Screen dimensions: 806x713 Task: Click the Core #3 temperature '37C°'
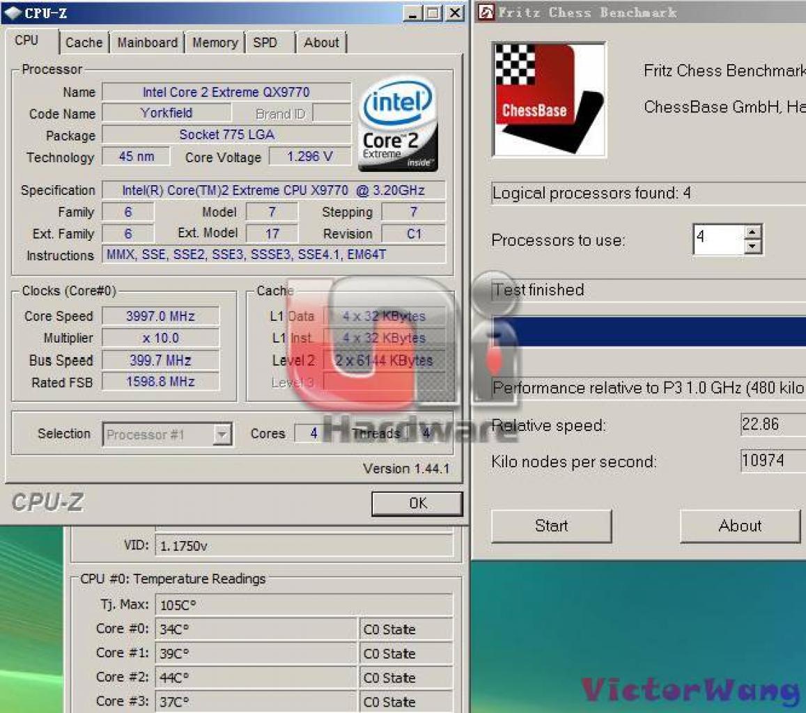point(256,701)
